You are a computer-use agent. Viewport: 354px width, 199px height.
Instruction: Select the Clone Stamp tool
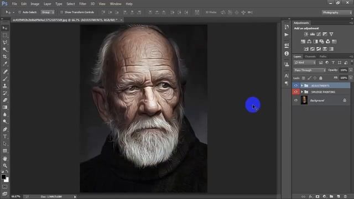click(x=5, y=86)
